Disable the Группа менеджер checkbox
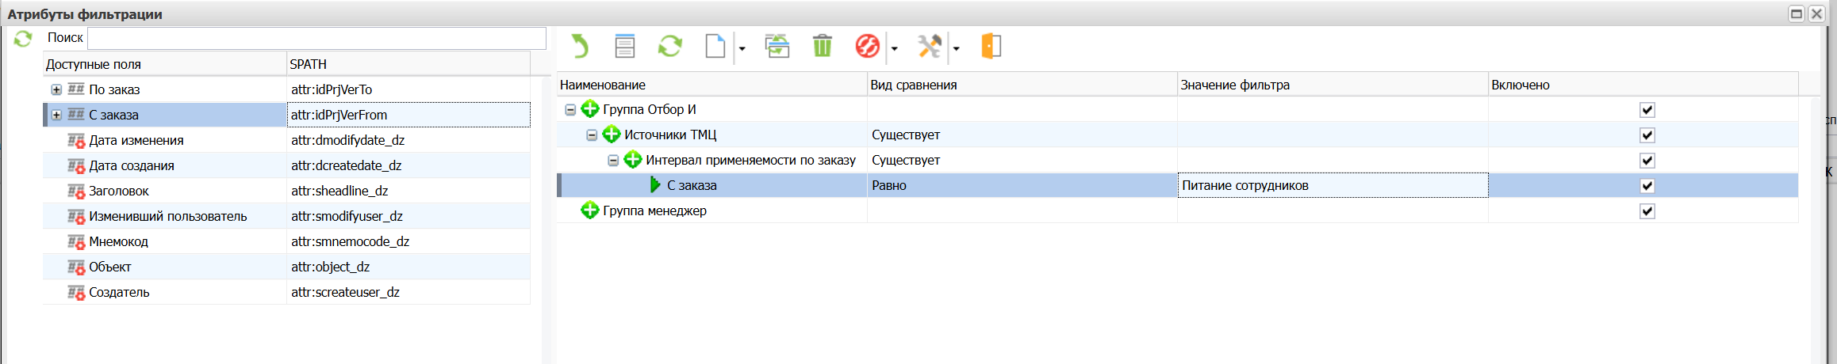The width and height of the screenshot is (1837, 364). [1647, 211]
